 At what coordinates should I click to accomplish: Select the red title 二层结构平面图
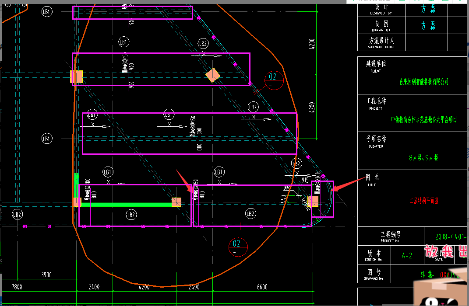(424, 201)
